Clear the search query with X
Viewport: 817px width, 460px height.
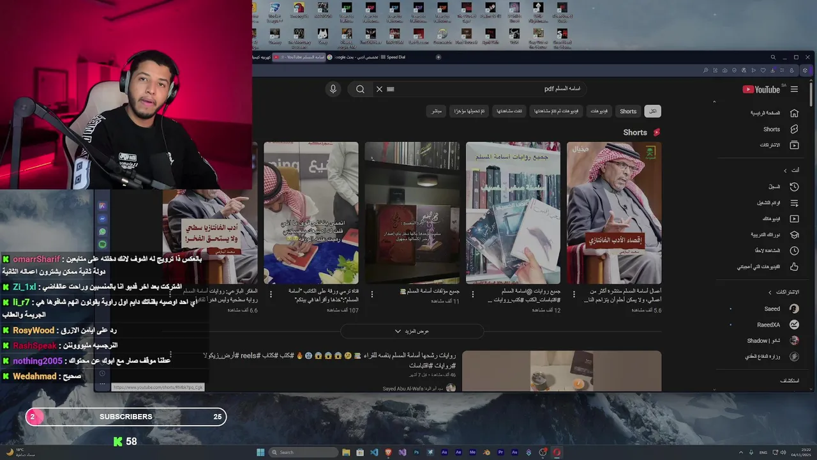(379, 89)
